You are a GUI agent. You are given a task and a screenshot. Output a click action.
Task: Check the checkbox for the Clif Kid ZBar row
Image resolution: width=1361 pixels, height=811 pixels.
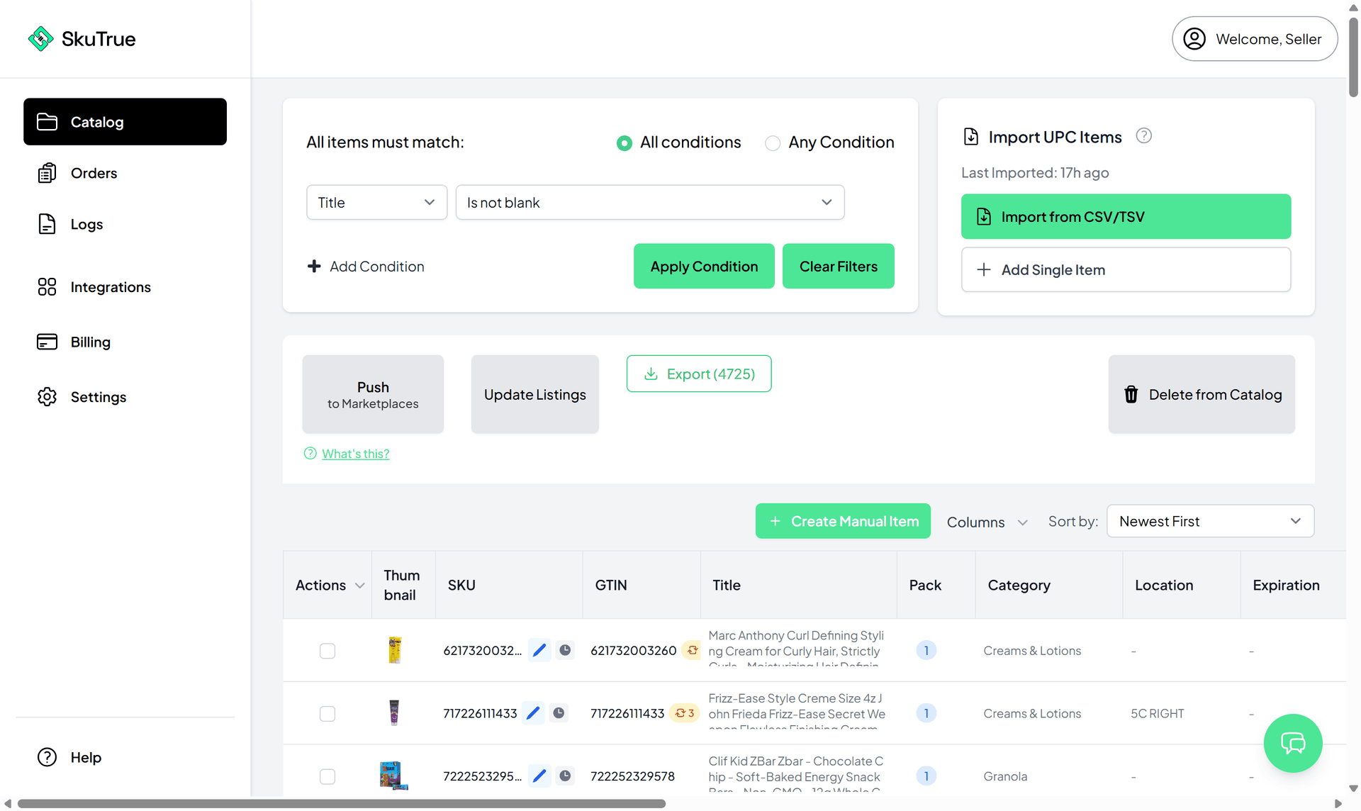pos(327,776)
